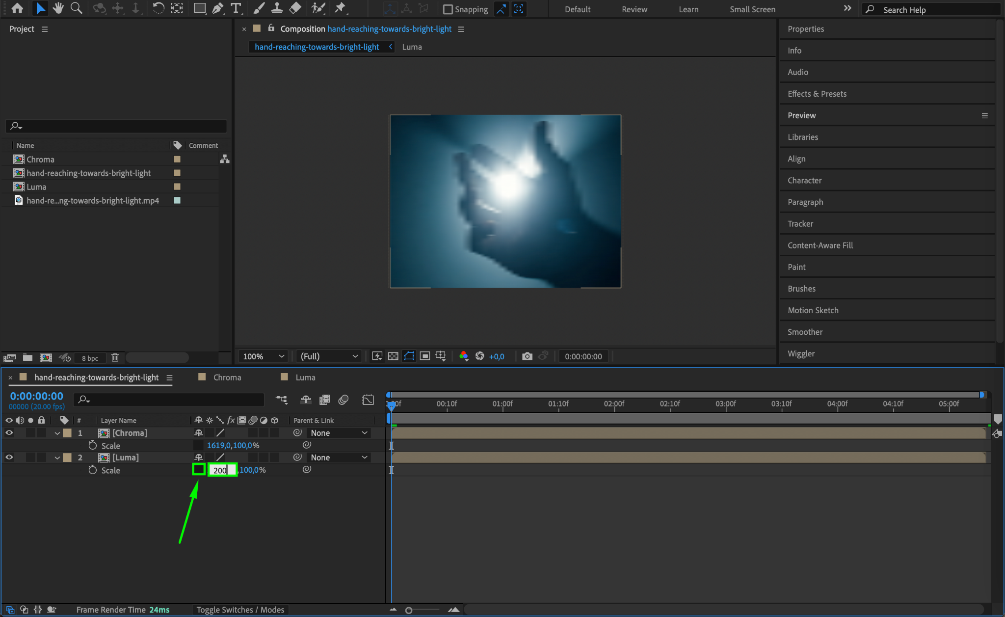The width and height of the screenshot is (1005, 617).
Task: Collapse the Luma layer properties
Action: 57,457
